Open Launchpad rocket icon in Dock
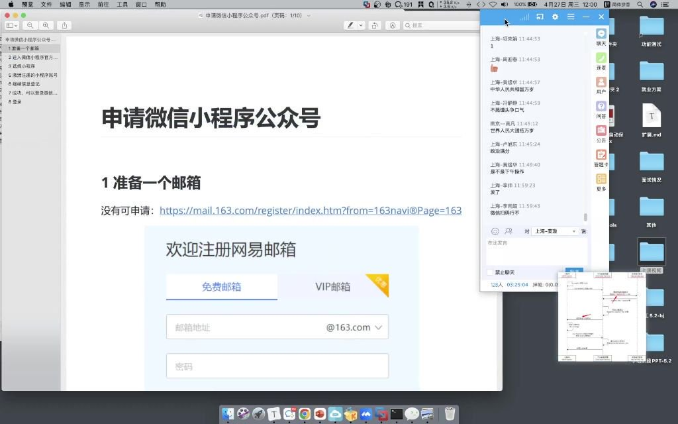 click(259, 414)
